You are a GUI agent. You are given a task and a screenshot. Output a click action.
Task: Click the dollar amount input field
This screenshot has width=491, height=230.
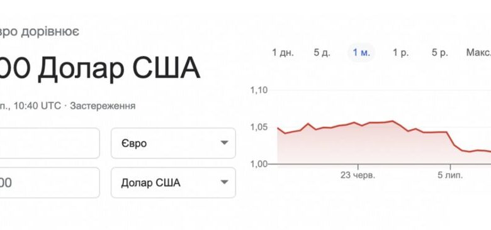tap(48, 182)
